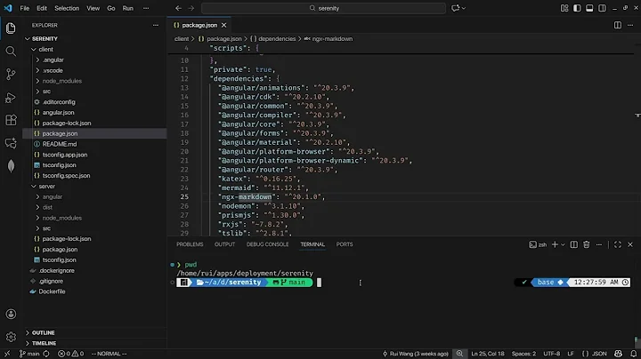Image resolution: width=641 pixels, height=359 pixels.
Task: Switch to the PROBLEMS panel tab
Action: coord(190,244)
